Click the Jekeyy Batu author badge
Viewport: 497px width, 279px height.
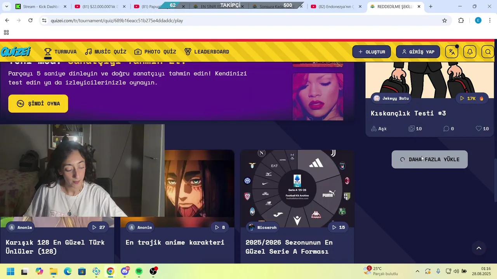[391, 98]
